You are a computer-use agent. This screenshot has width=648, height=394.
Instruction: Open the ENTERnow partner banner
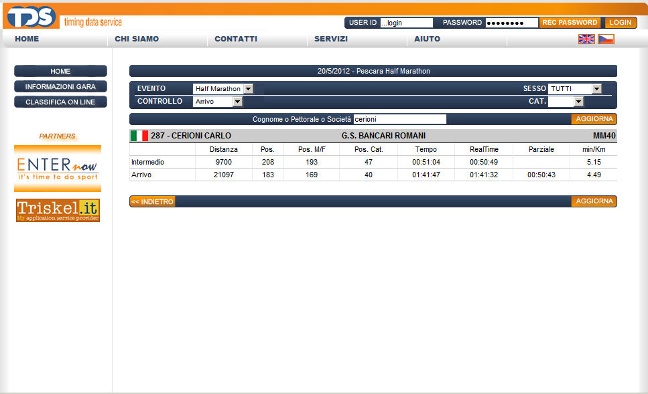(x=58, y=168)
